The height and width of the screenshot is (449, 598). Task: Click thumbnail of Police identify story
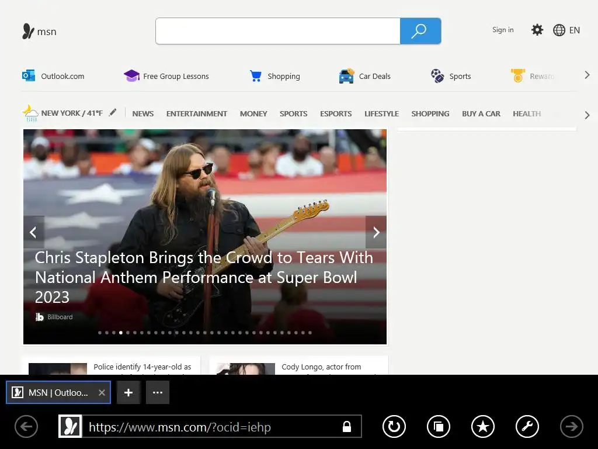point(58,369)
